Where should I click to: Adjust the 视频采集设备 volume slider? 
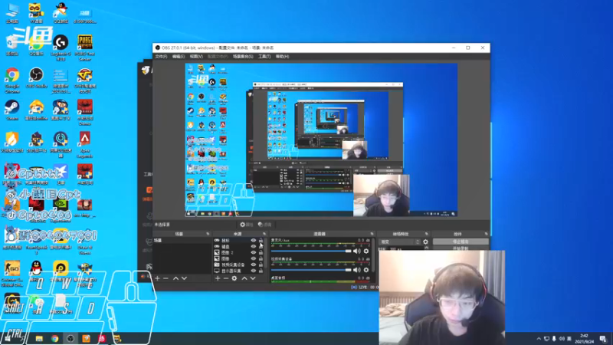[311, 270]
